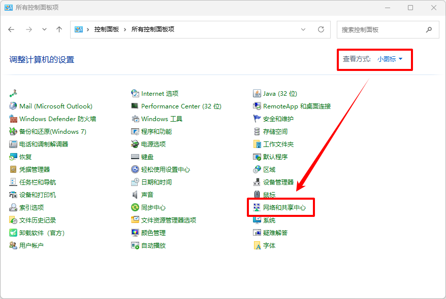446x299 pixels.
Task: Open the 同步中心 icon
Action: (135, 207)
